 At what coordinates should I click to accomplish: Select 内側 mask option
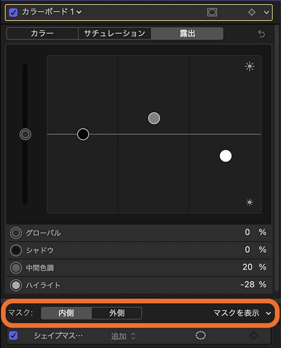coord(67,313)
